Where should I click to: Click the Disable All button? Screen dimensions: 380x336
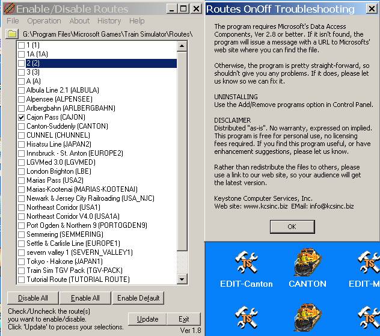[x=32, y=298]
